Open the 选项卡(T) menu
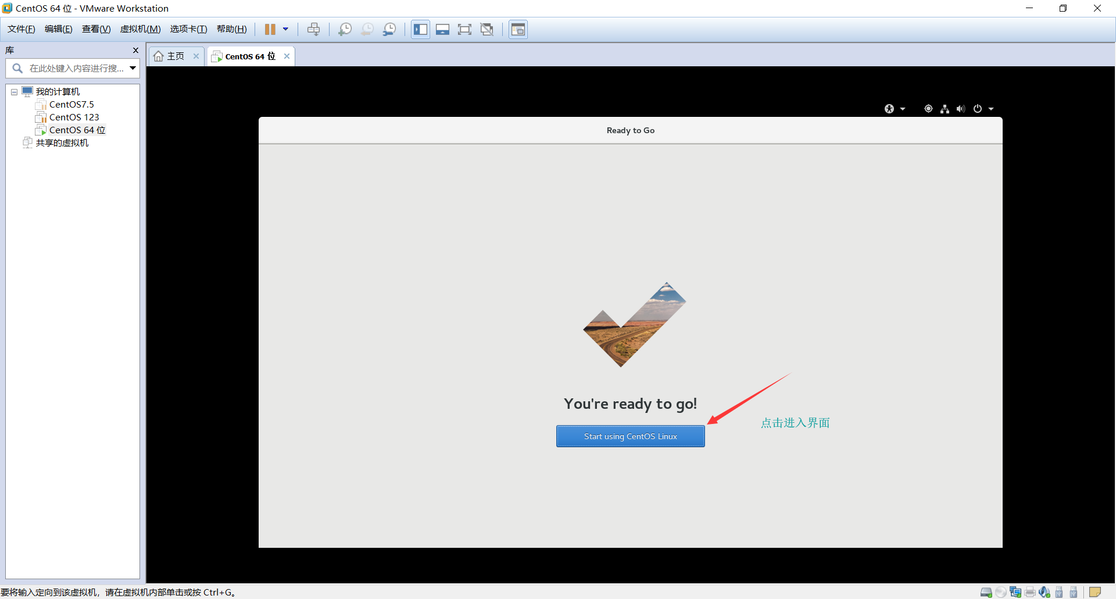1116x599 pixels. [x=188, y=29]
